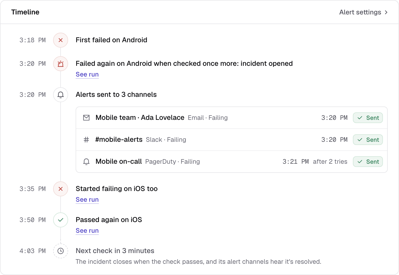Open See run under Passed again on iOS
Viewport: 399px width, 275px height.
(x=87, y=231)
